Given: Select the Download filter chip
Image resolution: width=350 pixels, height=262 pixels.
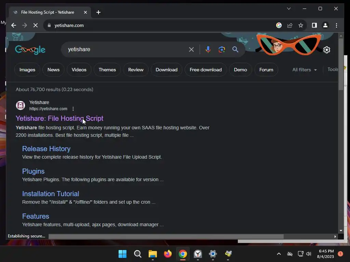Looking at the screenshot, I should (166, 70).
